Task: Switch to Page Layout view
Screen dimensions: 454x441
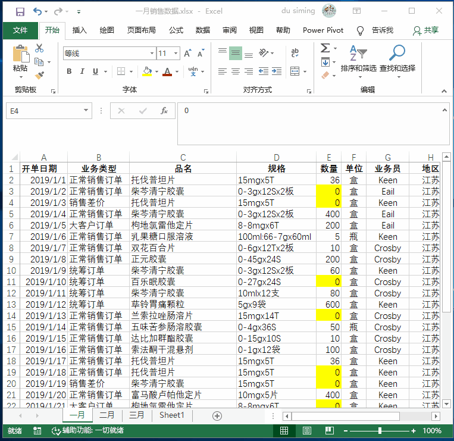Action: point(307,431)
